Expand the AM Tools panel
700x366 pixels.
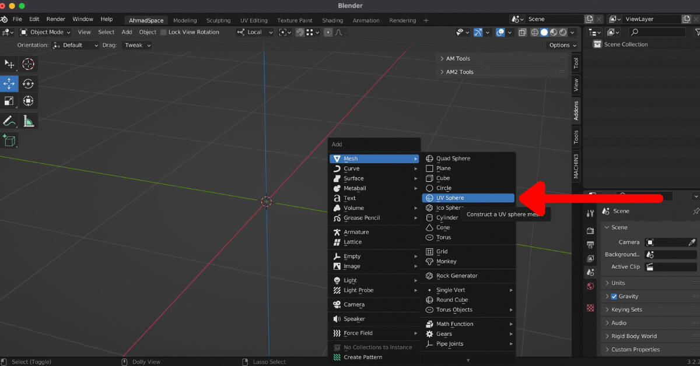click(502, 58)
